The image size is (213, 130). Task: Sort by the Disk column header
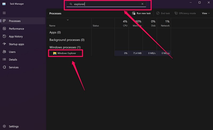click(153, 23)
